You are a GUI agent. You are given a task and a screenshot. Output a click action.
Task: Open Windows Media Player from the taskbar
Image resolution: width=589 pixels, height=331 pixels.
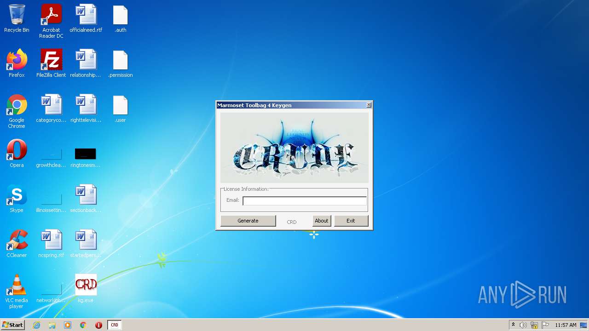(68, 325)
